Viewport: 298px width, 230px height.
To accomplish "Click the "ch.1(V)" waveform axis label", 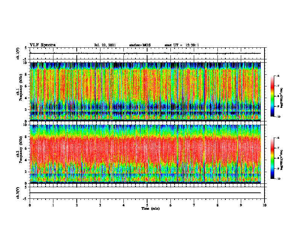I will tap(18, 53).
